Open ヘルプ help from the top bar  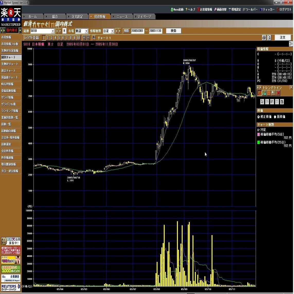pos(190,9)
